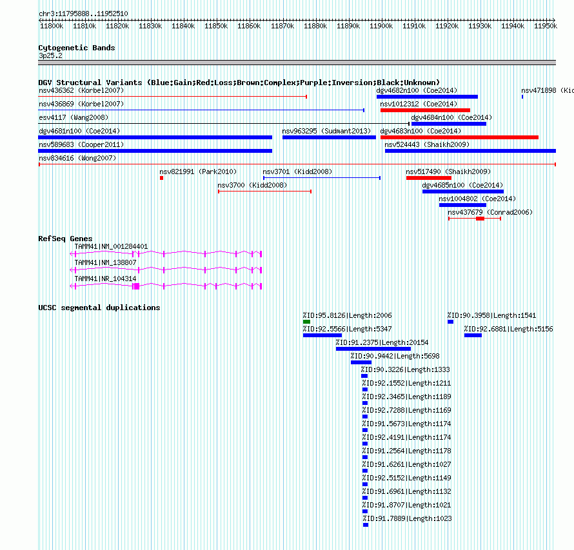Screen dimensions: 574x550
Task: Click the %ID:90.3226|Length:1333 duplication label
Action: coord(405,369)
